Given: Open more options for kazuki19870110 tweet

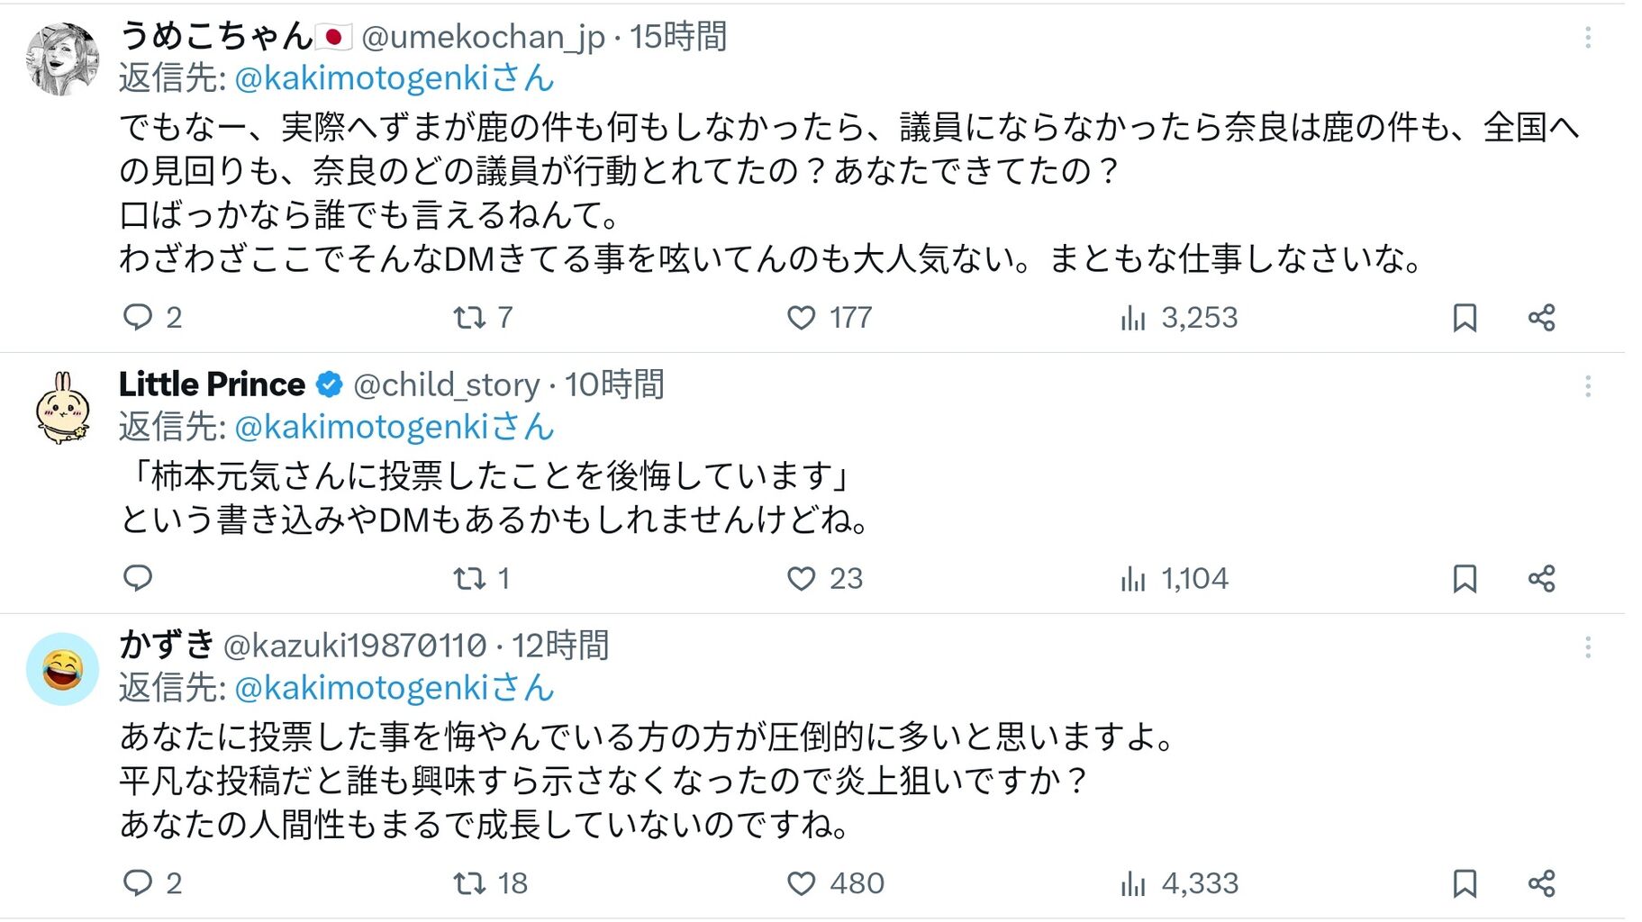Looking at the screenshot, I should (x=1587, y=646).
